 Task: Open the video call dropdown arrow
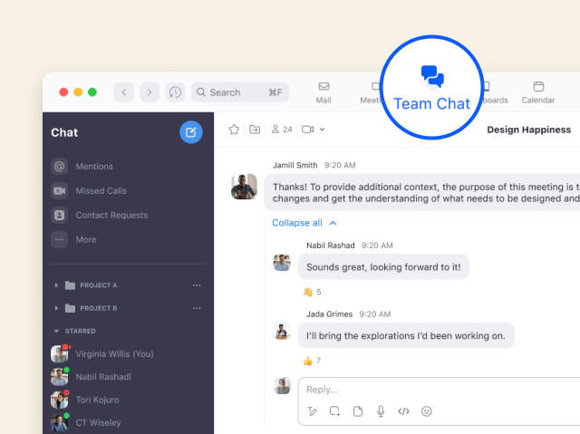coord(322,130)
